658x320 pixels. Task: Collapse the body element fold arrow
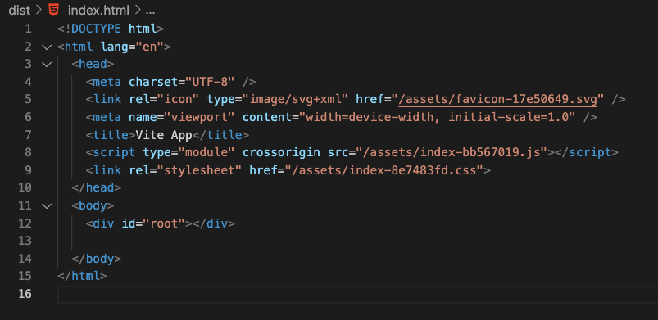47,206
